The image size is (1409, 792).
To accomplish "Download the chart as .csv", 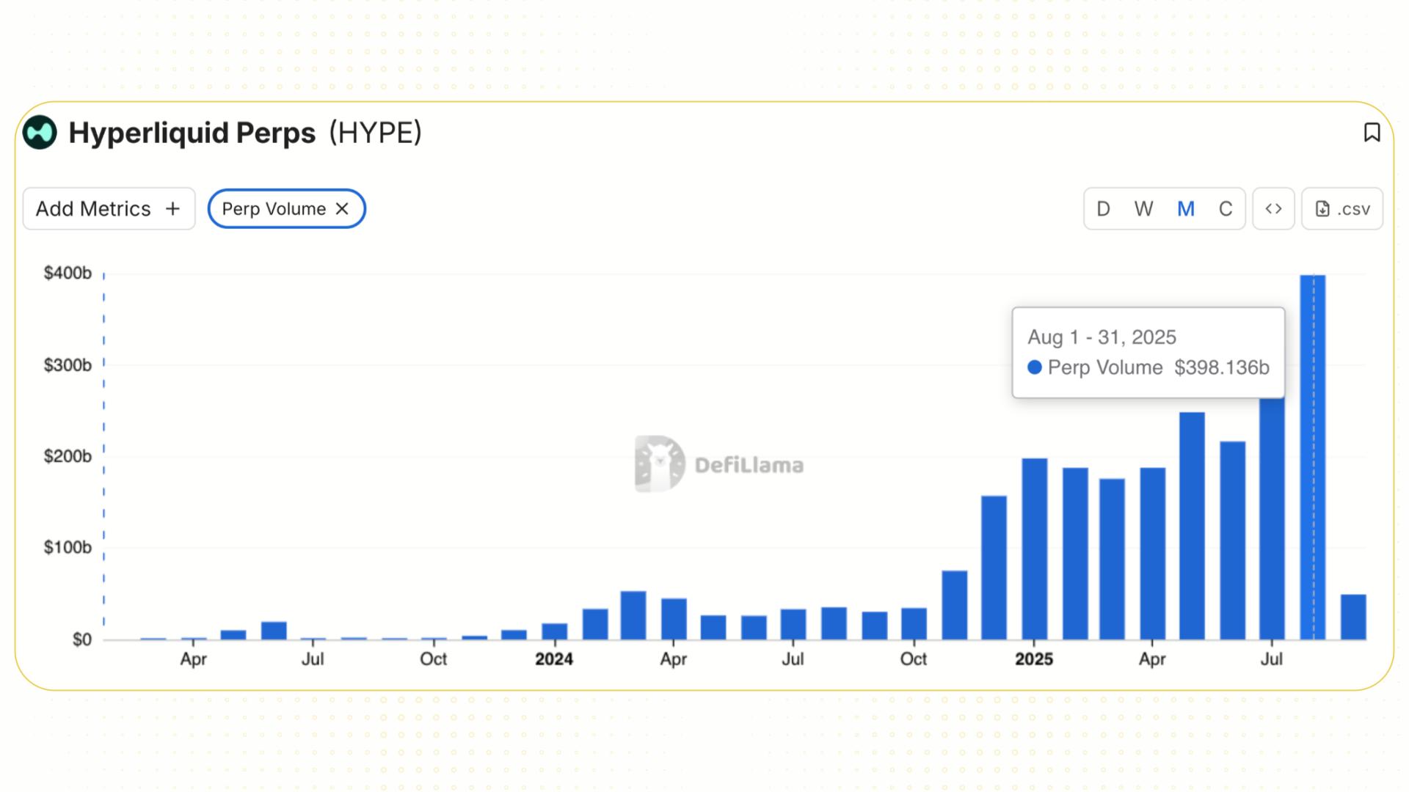I will click(1342, 209).
